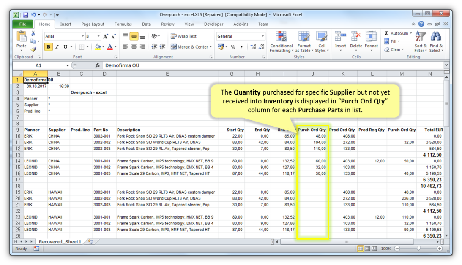Open the Format cells menu
The width and height of the screenshot is (462, 265).
point(371,41)
